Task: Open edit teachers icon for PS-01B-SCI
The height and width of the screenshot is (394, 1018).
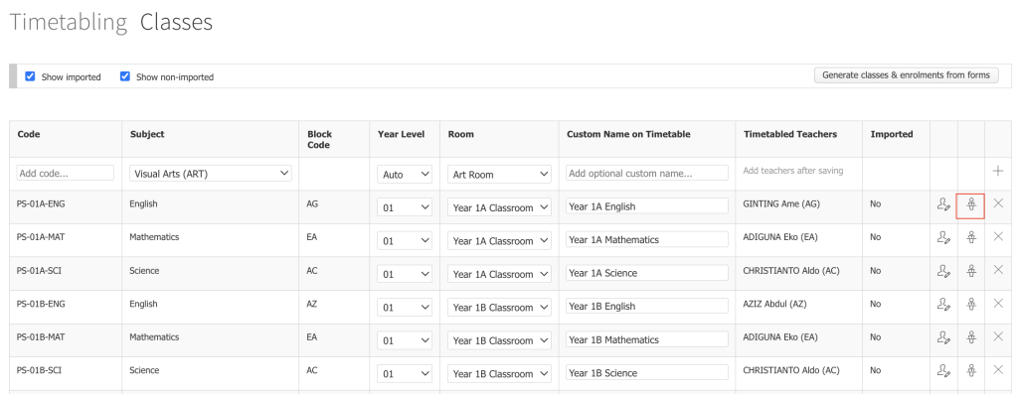Action: click(x=943, y=370)
